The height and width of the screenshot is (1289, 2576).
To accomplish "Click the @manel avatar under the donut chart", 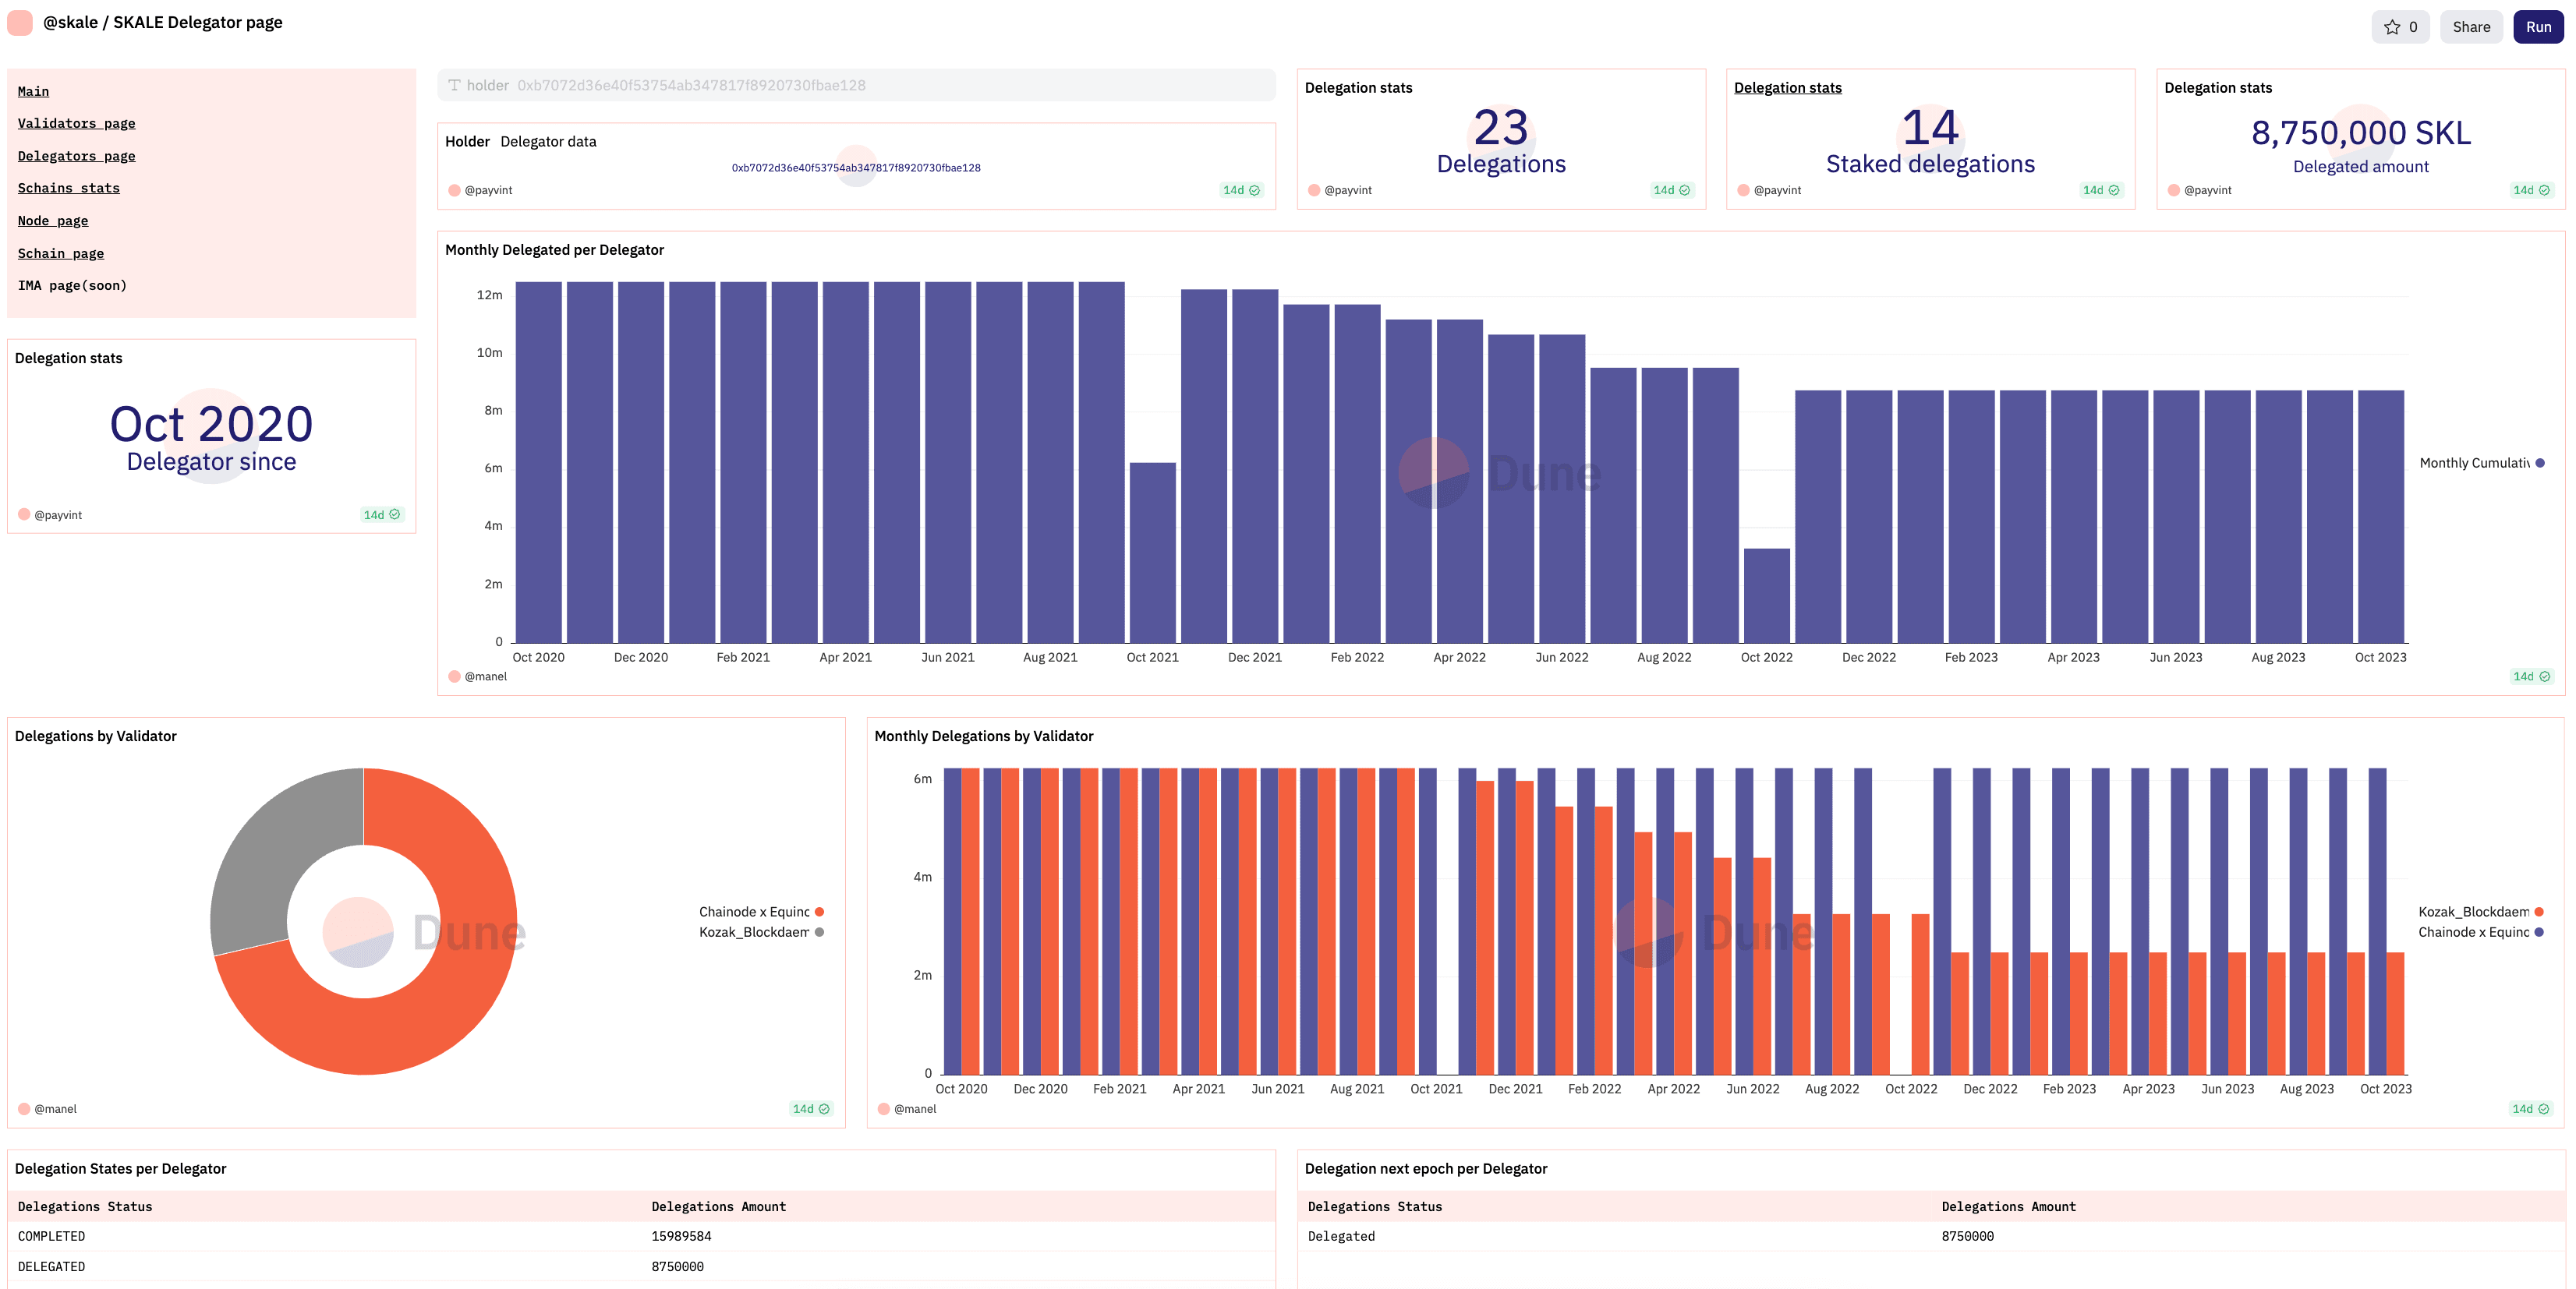I will (24, 1108).
